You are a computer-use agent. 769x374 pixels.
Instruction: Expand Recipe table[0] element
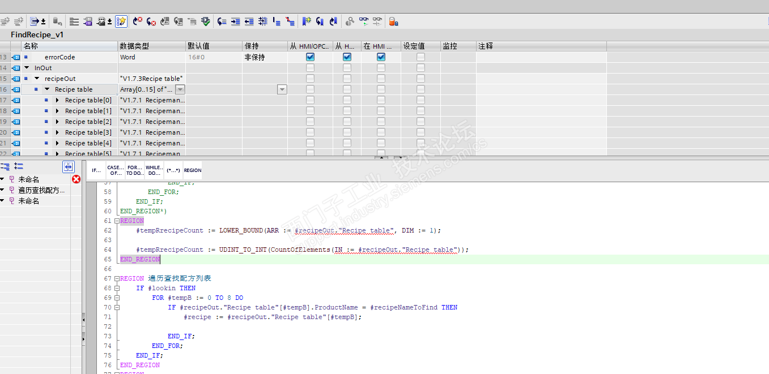point(57,100)
